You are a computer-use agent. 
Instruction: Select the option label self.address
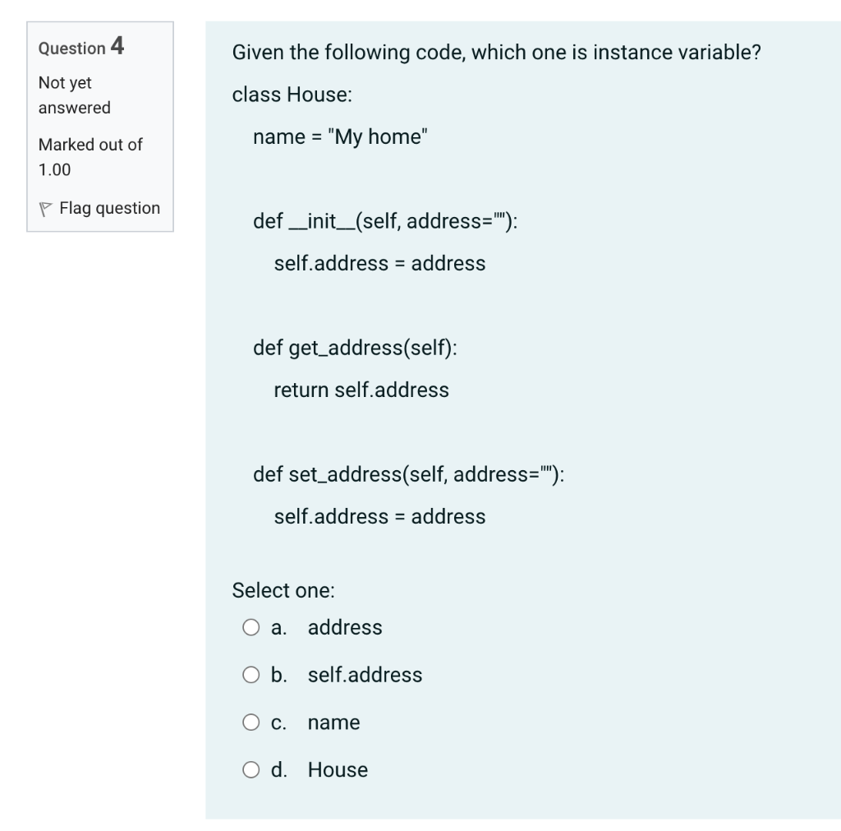(x=364, y=675)
